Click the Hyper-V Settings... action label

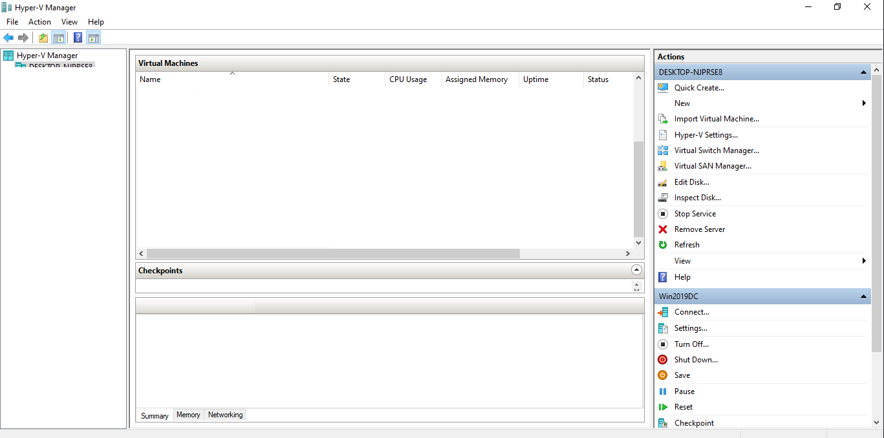click(x=706, y=135)
